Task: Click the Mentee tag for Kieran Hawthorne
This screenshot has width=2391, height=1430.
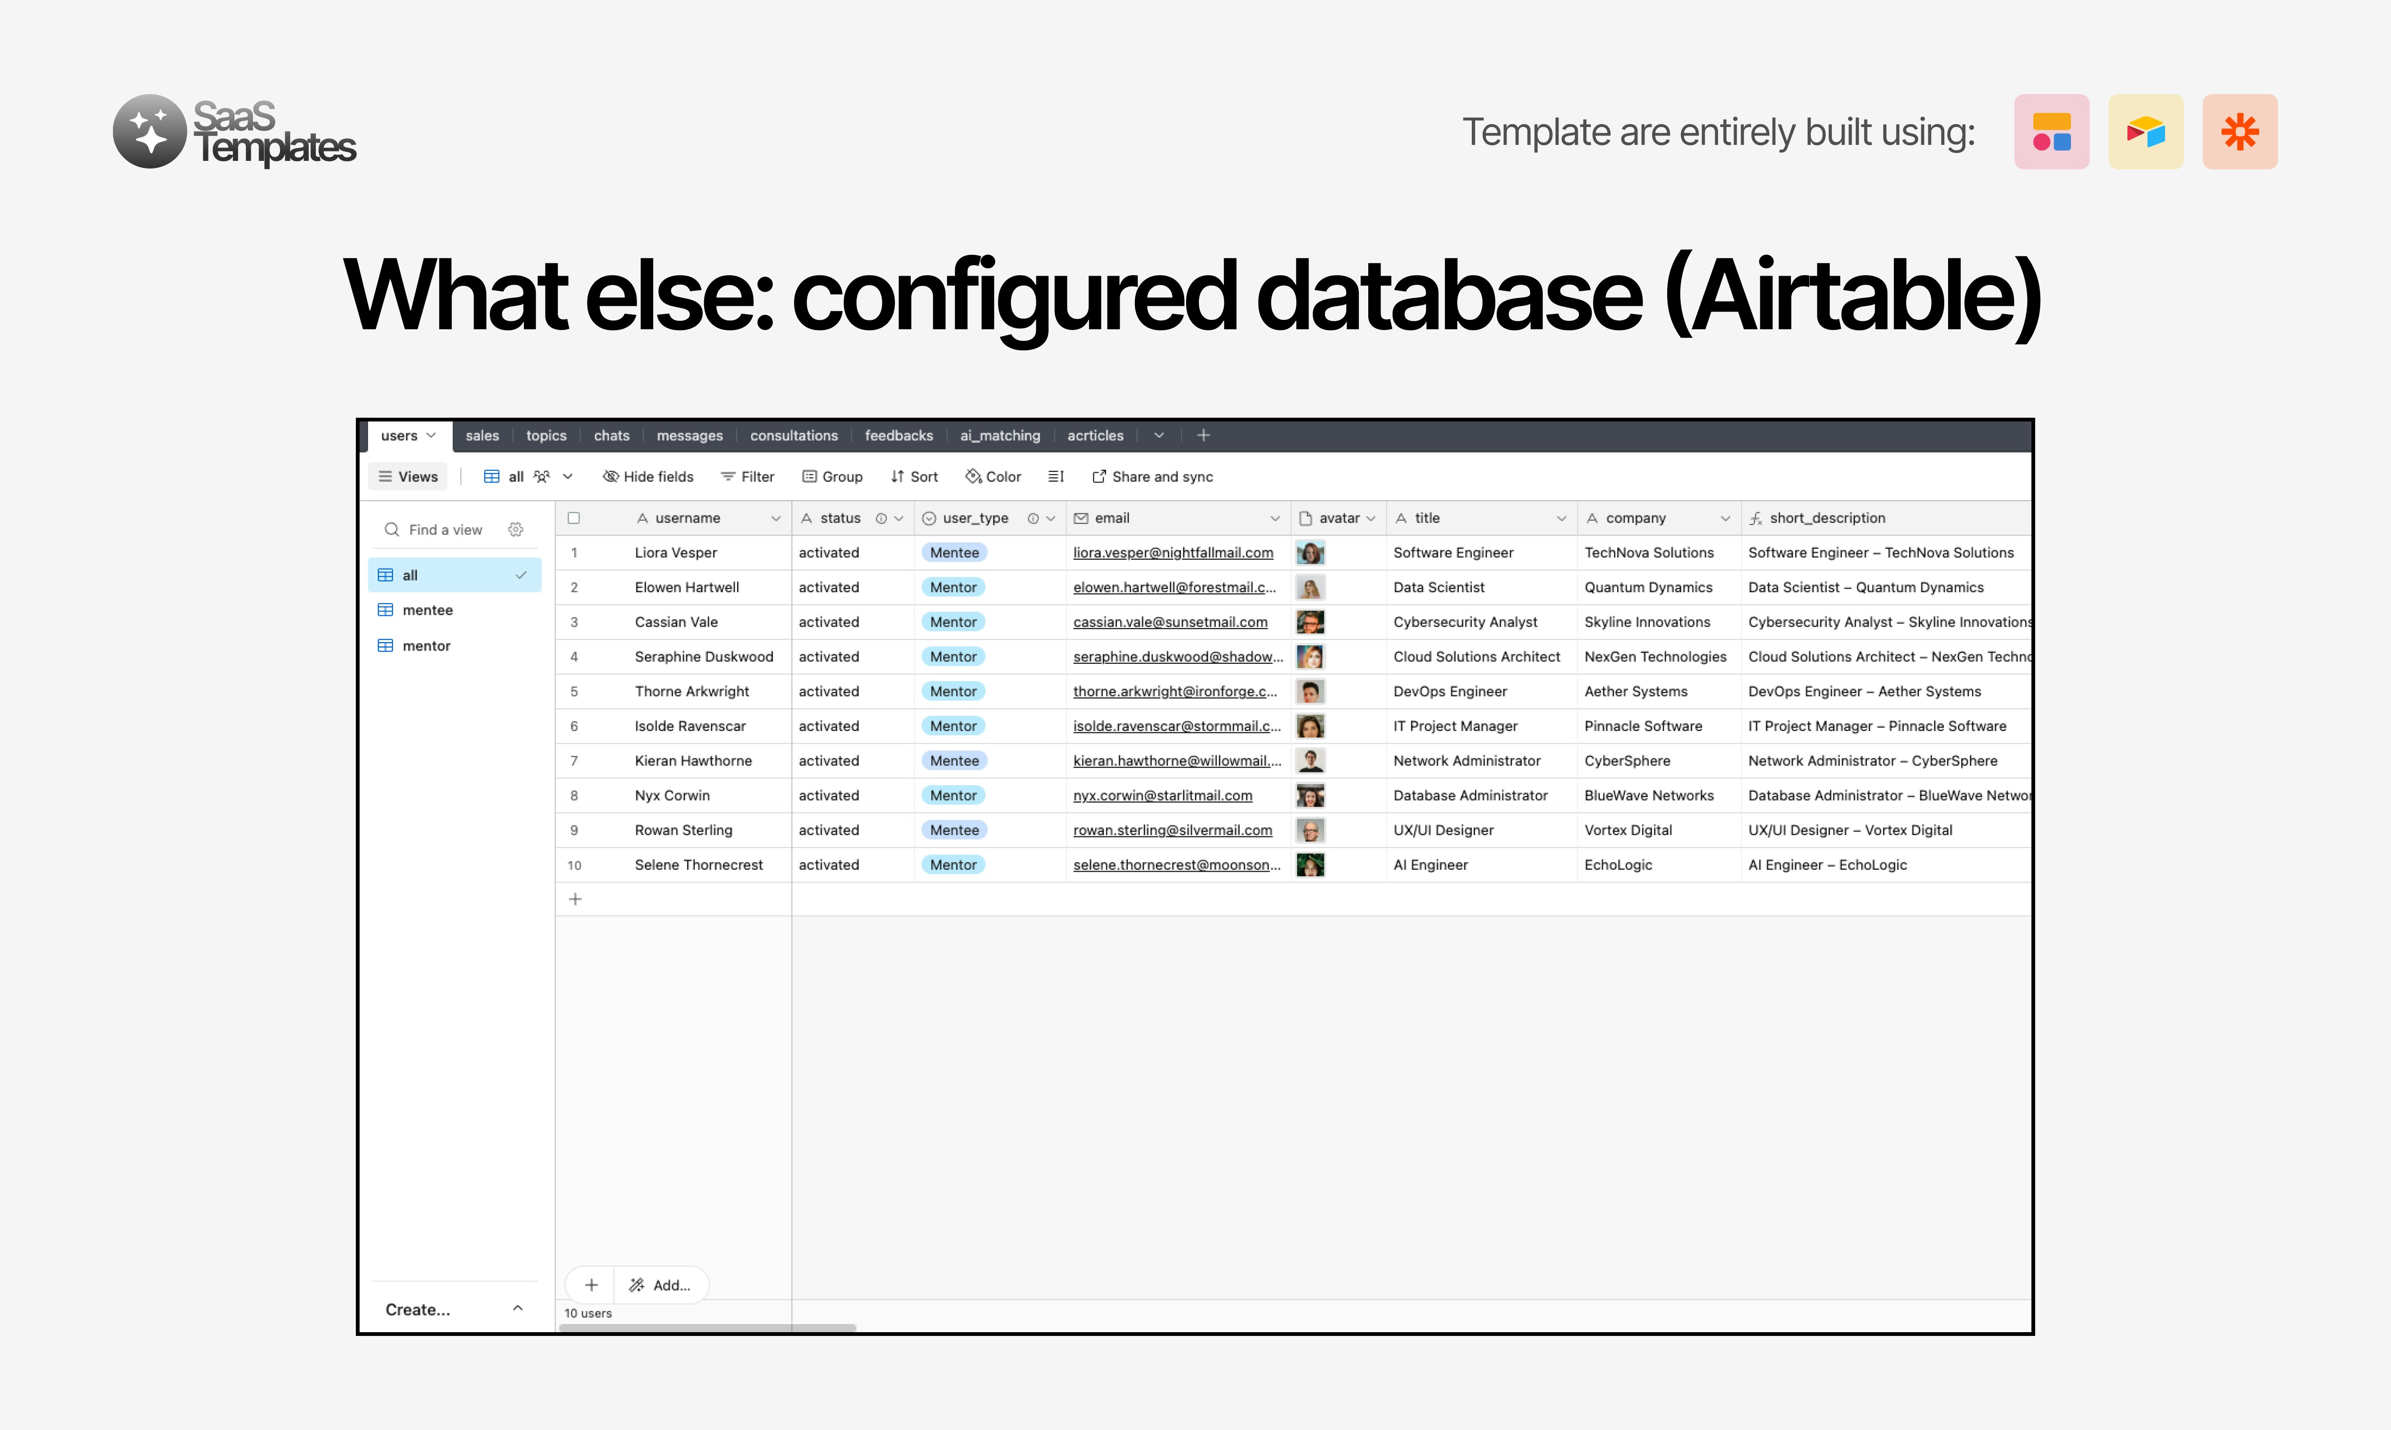Action: [x=955, y=760]
